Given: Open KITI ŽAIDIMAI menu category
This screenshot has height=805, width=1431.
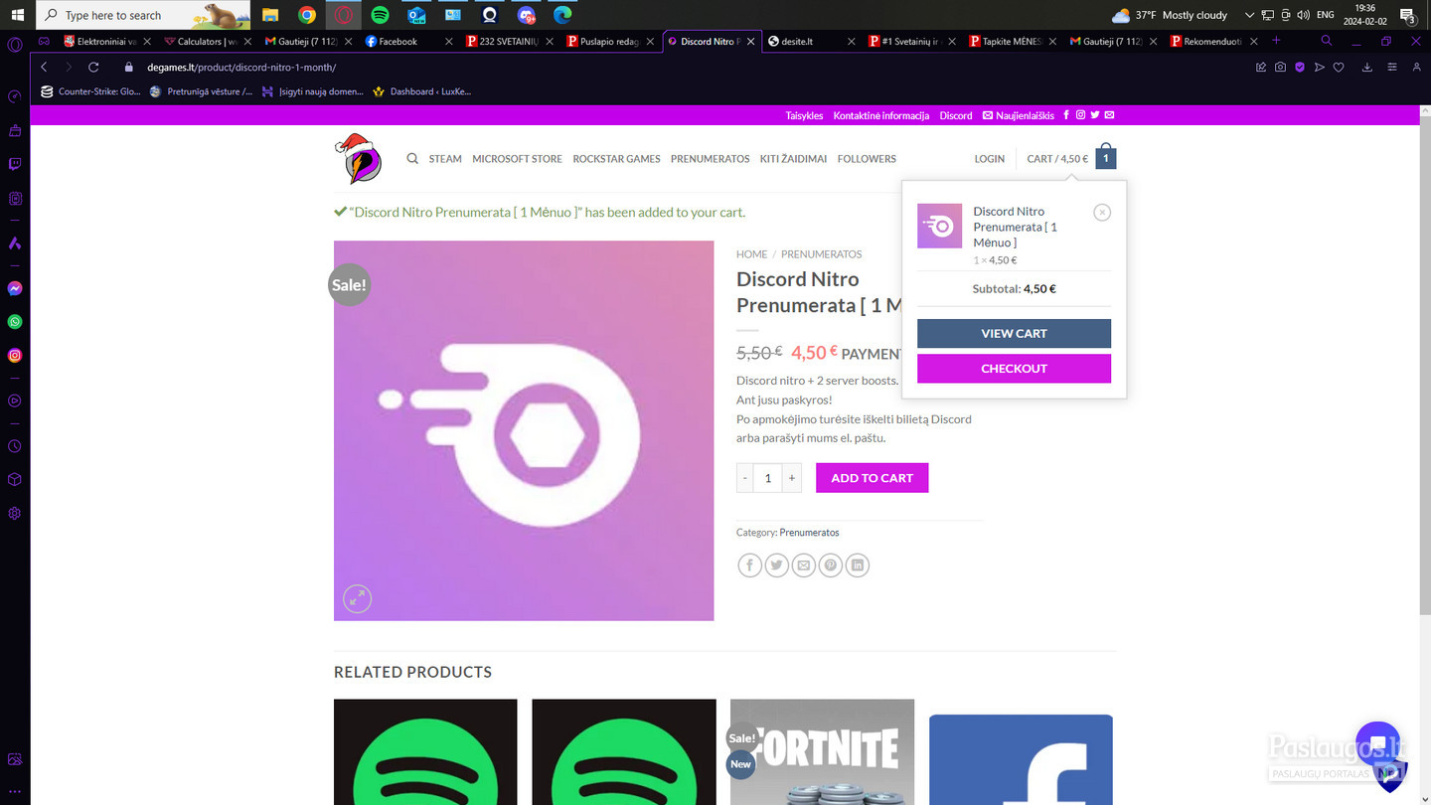Looking at the screenshot, I should (793, 159).
